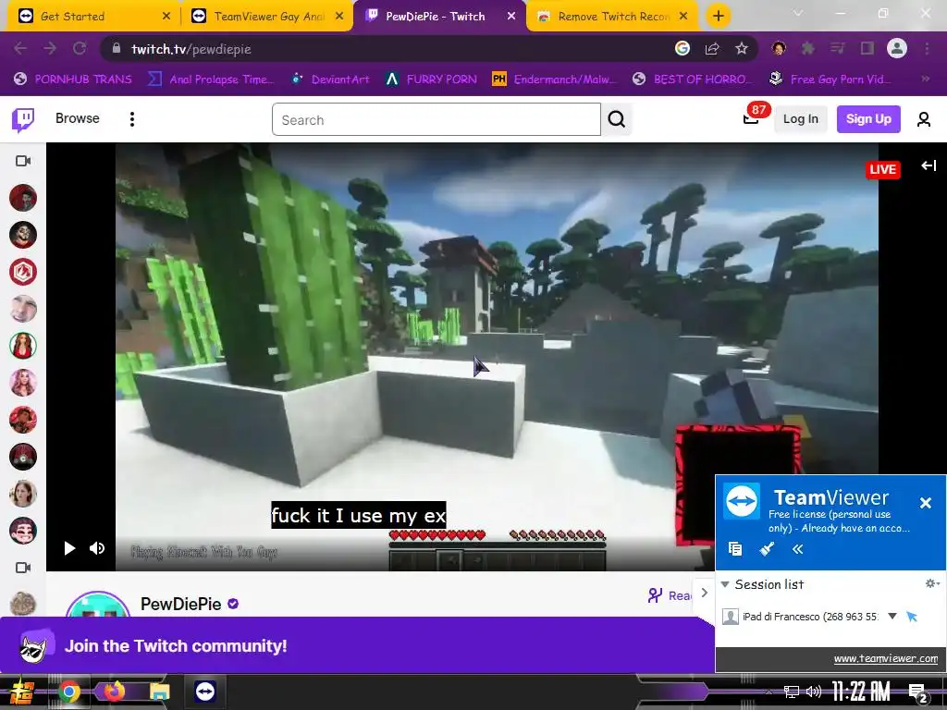The height and width of the screenshot is (710, 947).
Task: Click the React button
Action: tap(670, 595)
